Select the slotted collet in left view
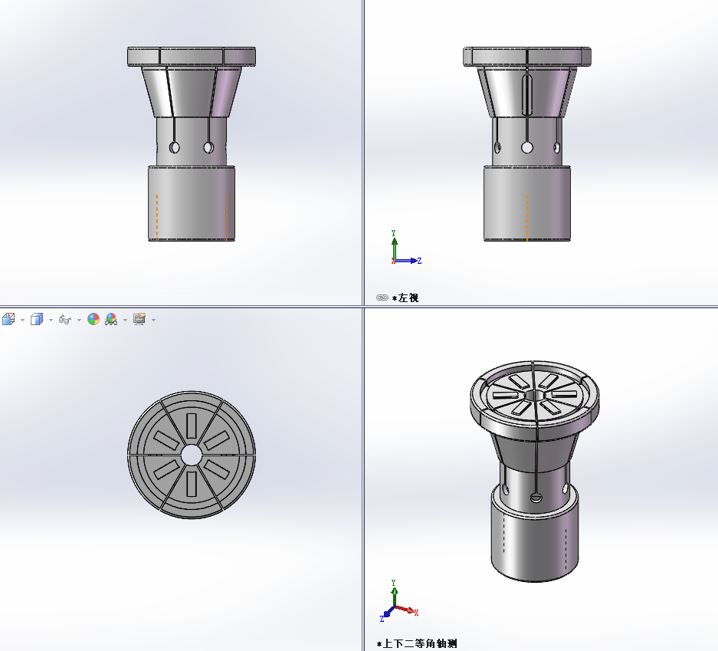The height and width of the screenshot is (651, 718). click(527, 144)
